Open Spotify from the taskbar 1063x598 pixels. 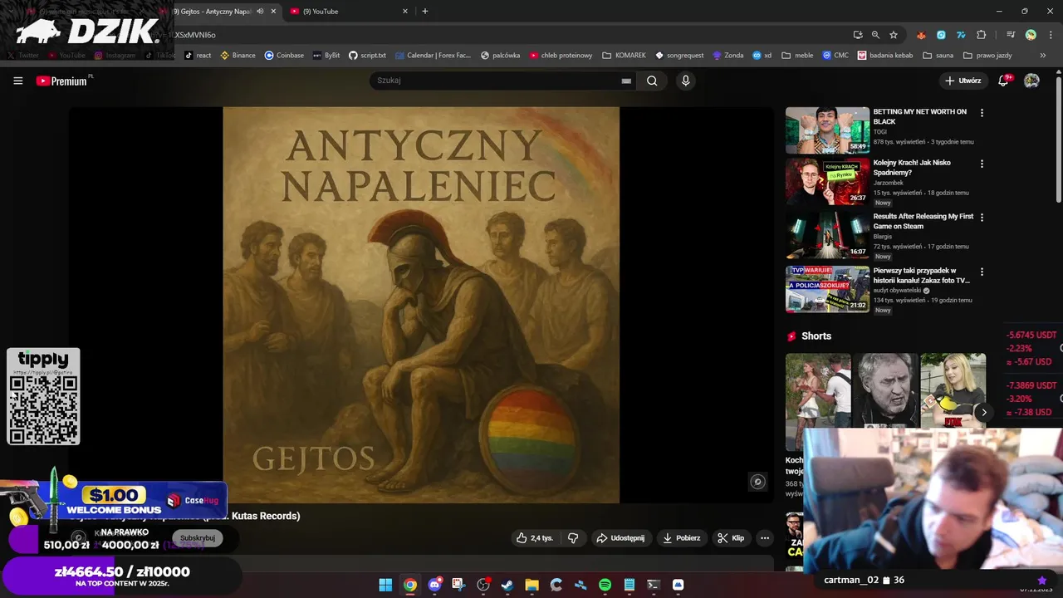tap(605, 585)
